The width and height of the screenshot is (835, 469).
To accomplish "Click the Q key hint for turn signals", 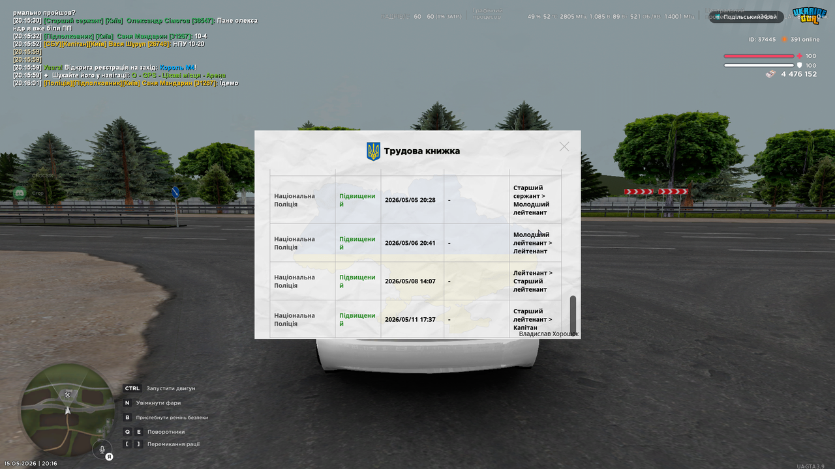I will (127, 431).
